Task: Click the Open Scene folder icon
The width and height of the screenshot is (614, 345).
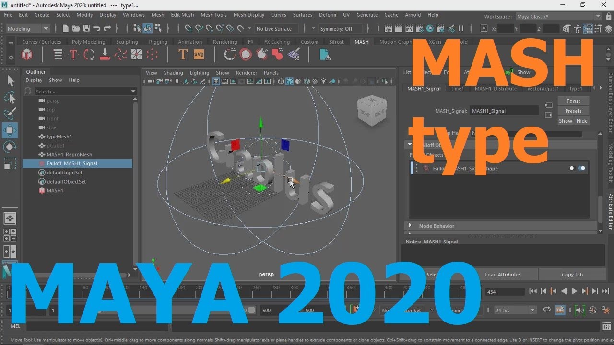Action: click(76, 29)
